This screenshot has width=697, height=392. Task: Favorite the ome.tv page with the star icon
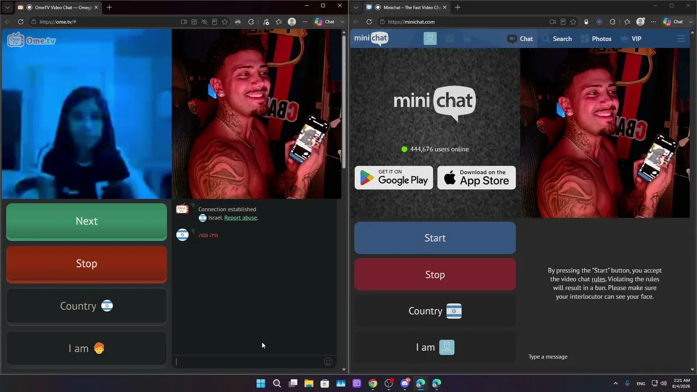click(x=225, y=22)
